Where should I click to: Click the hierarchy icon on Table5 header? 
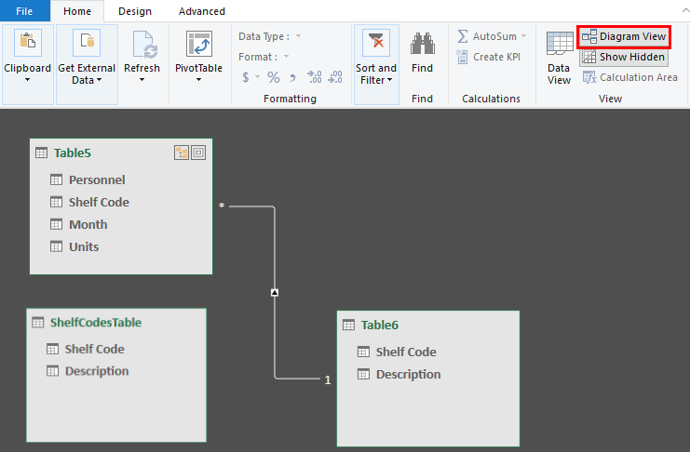tap(182, 153)
